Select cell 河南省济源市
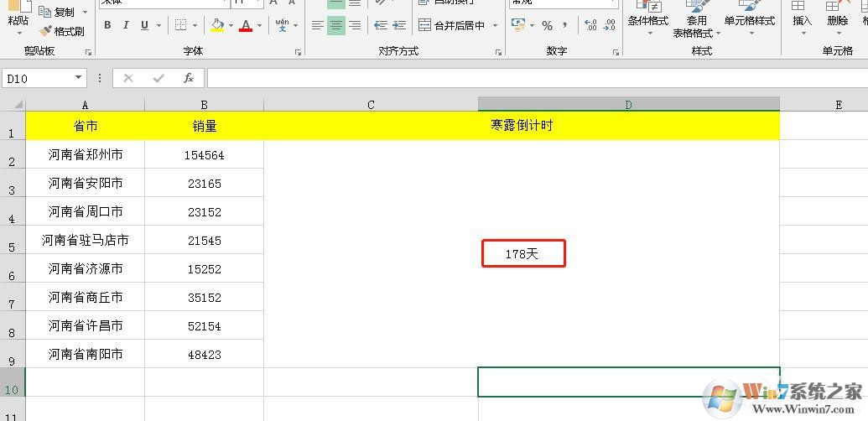Viewport: 868px width, 421px height. (x=86, y=269)
